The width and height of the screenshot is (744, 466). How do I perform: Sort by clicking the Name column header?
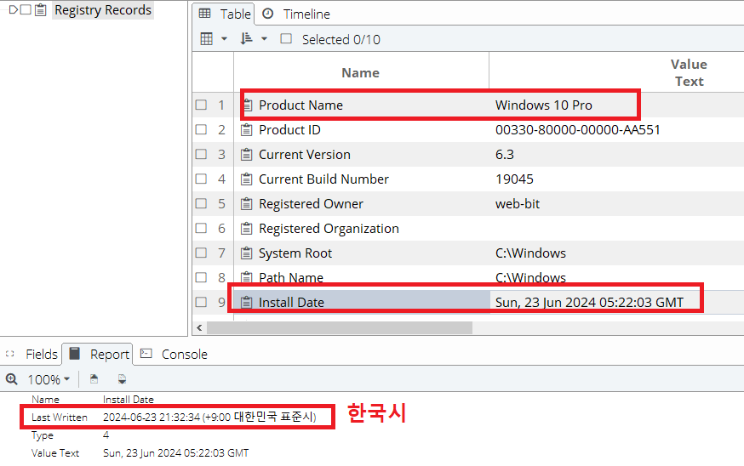[360, 73]
